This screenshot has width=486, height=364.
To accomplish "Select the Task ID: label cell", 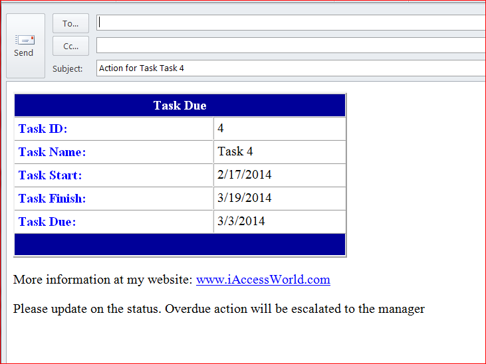I will [114, 129].
